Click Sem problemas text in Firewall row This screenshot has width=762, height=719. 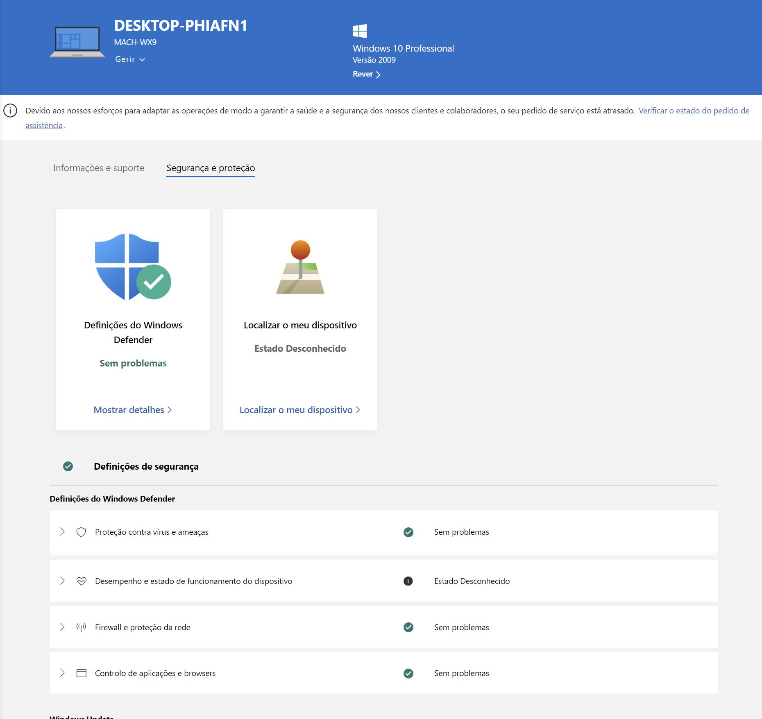click(462, 627)
